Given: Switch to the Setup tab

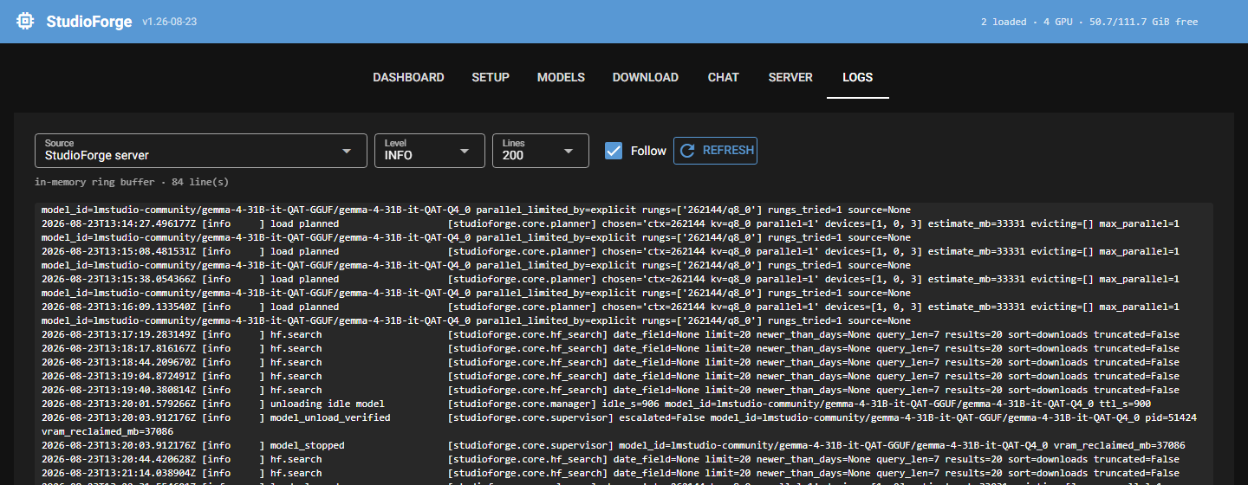Looking at the screenshot, I should click(491, 77).
